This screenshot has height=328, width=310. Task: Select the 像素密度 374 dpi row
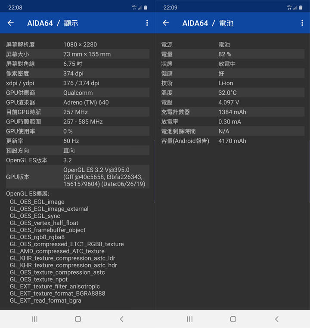click(x=77, y=73)
